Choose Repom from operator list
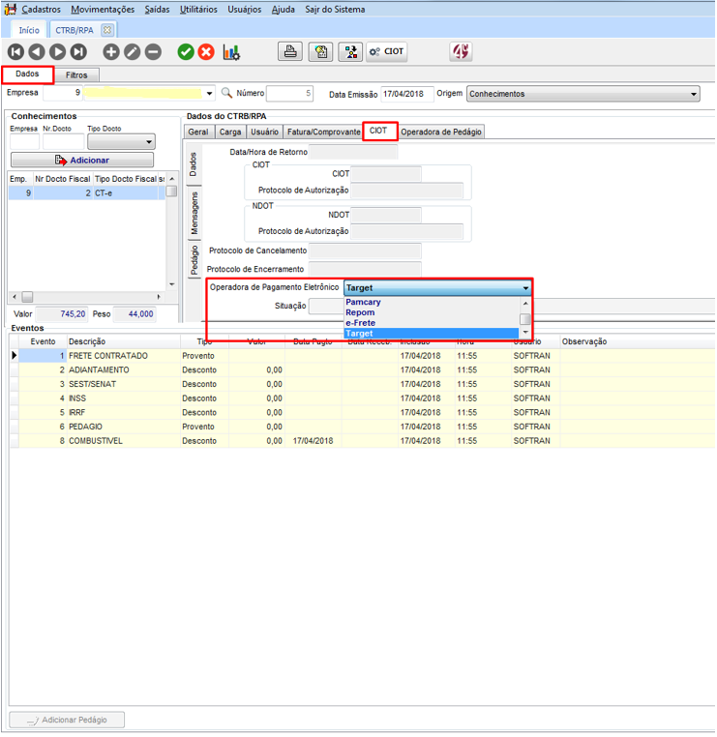Viewport: 717px width, 737px height. [432, 312]
